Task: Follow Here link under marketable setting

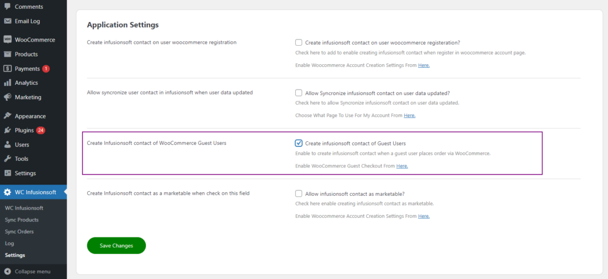Action: click(424, 216)
